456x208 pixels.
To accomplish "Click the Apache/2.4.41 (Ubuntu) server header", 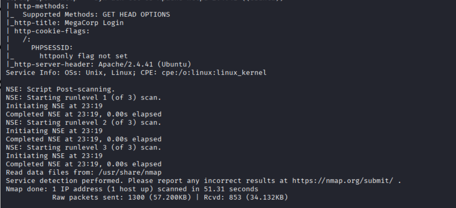I will [x=145, y=64].
